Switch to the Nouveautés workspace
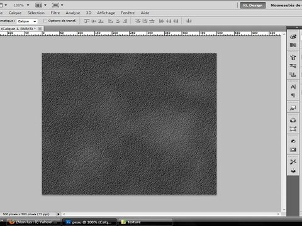 pos(286,5)
